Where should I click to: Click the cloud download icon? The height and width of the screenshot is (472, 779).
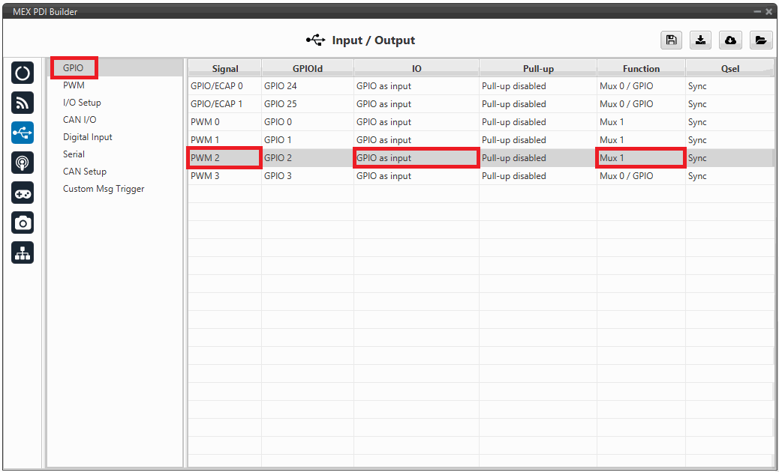[x=730, y=40]
